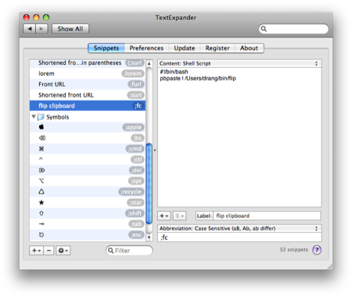The image size is (352, 296).
Task: Select the escape symbol snippet
Action: pyautogui.click(x=88, y=235)
